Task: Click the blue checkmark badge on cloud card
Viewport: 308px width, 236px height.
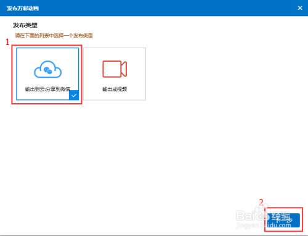Action: 74,95
